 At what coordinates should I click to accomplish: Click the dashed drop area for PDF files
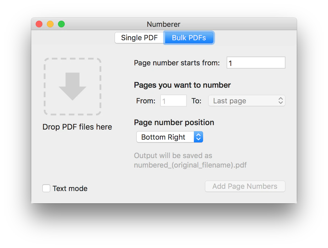[x=73, y=86]
